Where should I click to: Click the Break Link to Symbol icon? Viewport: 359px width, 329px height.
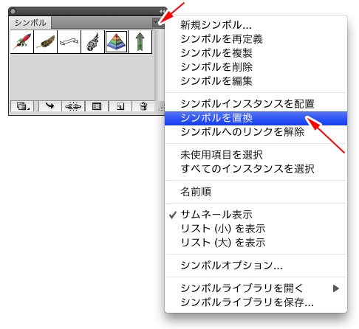tap(73, 106)
